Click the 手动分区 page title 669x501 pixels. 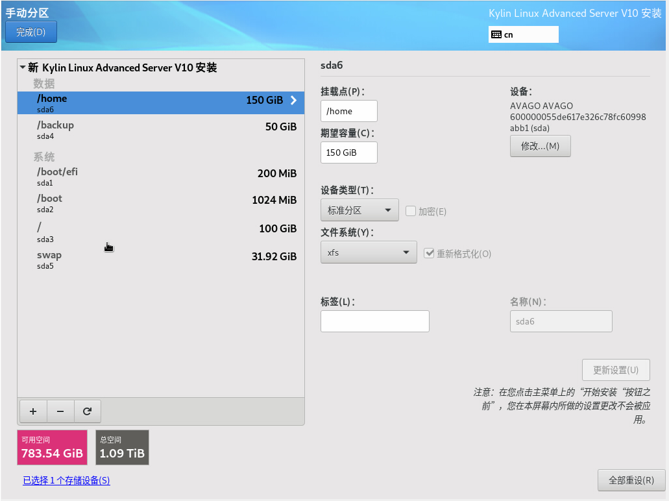coord(27,13)
